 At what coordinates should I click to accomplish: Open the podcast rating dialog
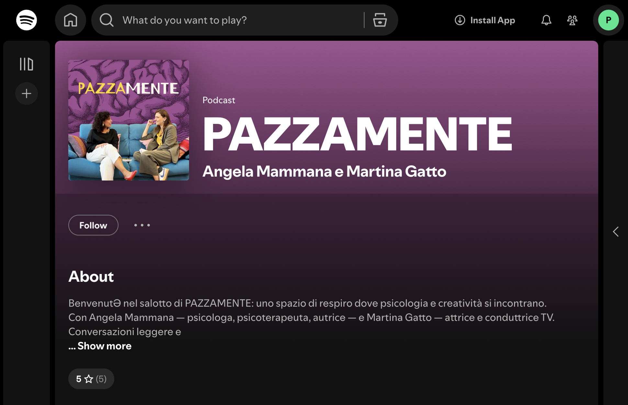(x=91, y=379)
